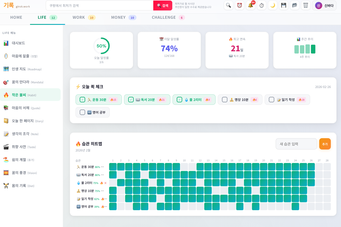Click the day 28 column header in heatmap
341x227 pixels.
coord(327,161)
